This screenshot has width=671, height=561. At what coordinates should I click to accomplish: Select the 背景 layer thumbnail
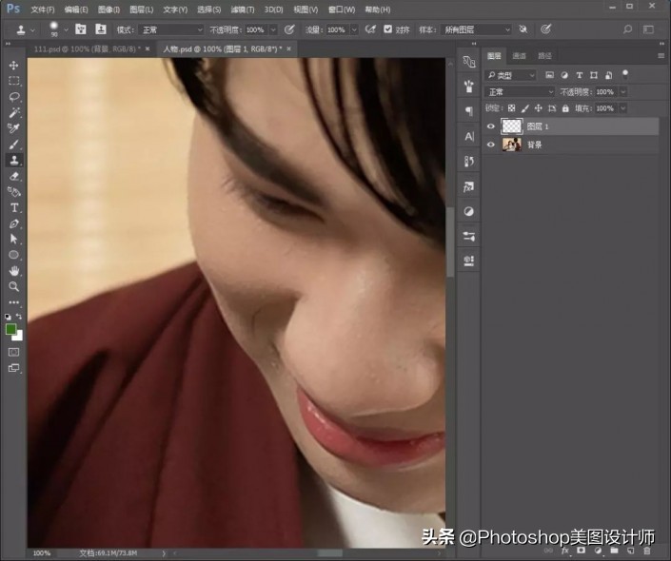point(511,145)
